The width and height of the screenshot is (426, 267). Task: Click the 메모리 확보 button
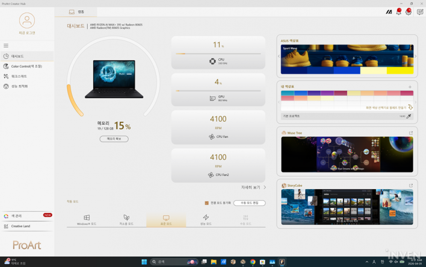coord(114,139)
